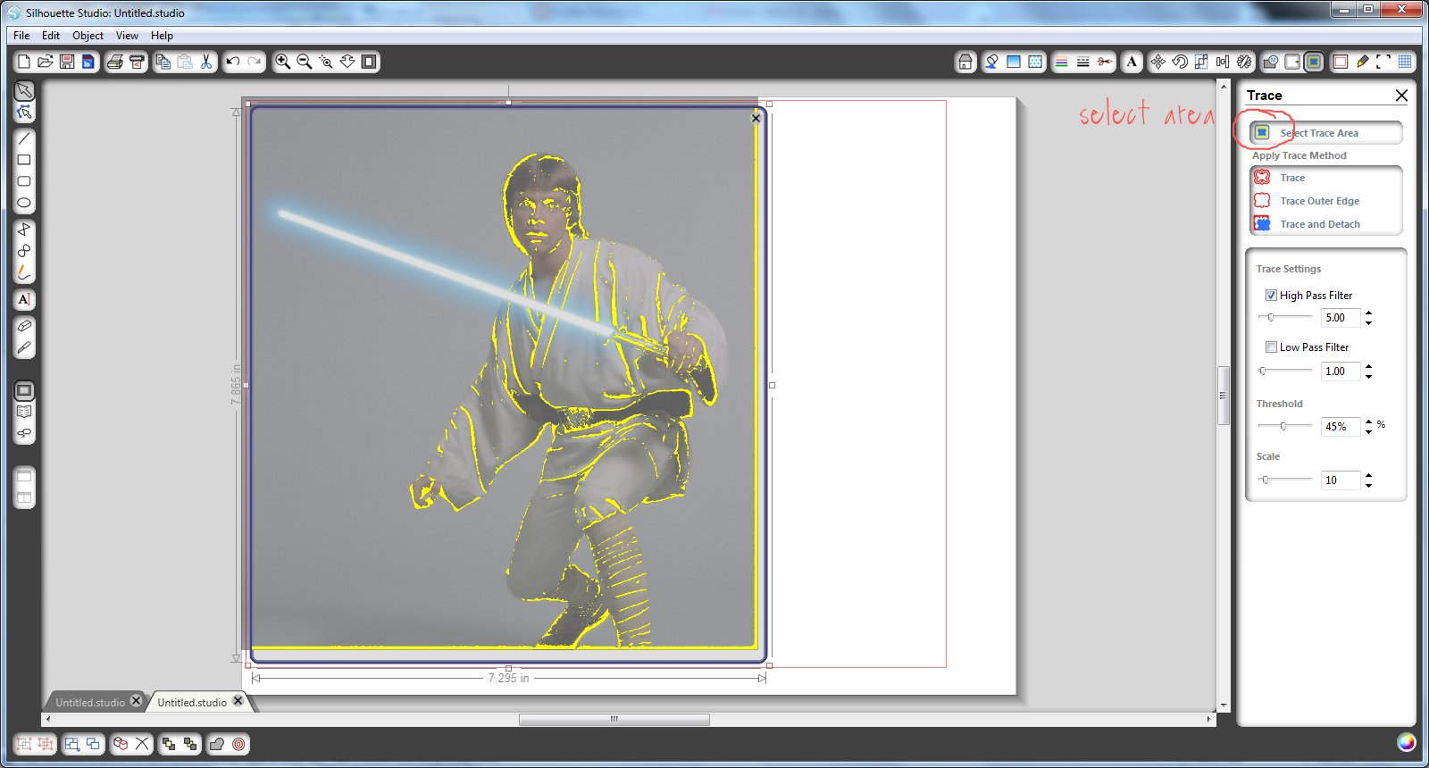This screenshot has height=768, width=1429.
Task: Adjust the Threshold slider
Action: pyautogui.click(x=1285, y=426)
